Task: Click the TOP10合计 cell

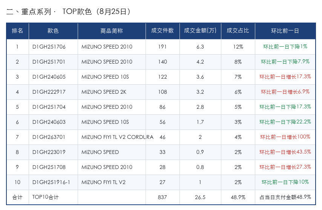Action: 53,197
